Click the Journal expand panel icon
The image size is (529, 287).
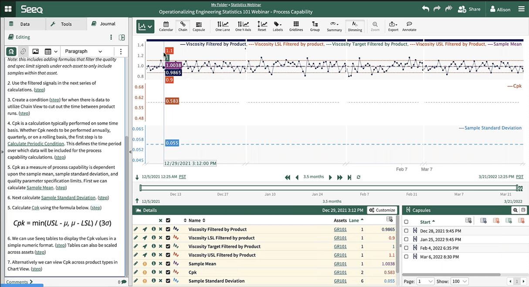(122, 37)
